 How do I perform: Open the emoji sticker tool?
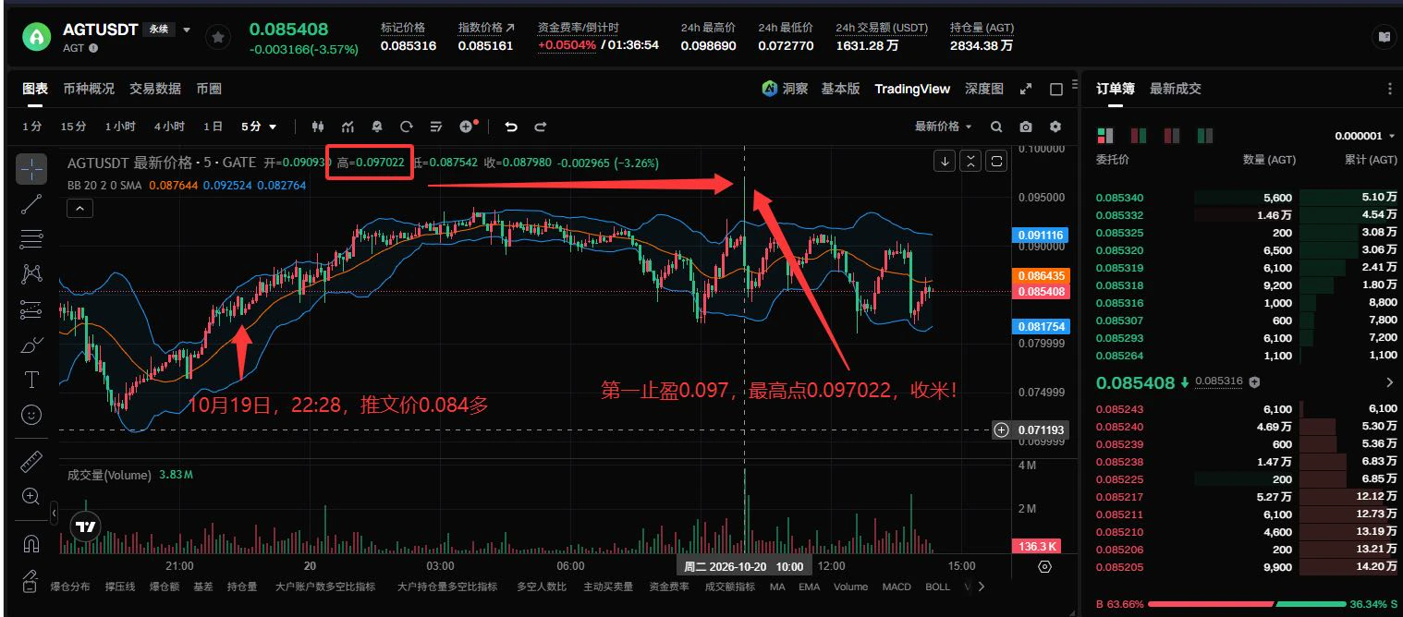tap(31, 414)
